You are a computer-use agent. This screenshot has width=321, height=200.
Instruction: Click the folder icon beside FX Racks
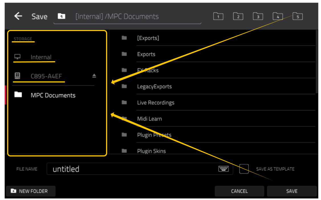124,70
